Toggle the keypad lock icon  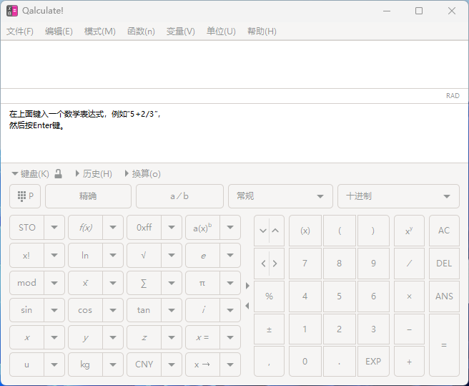(x=59, y=174)
